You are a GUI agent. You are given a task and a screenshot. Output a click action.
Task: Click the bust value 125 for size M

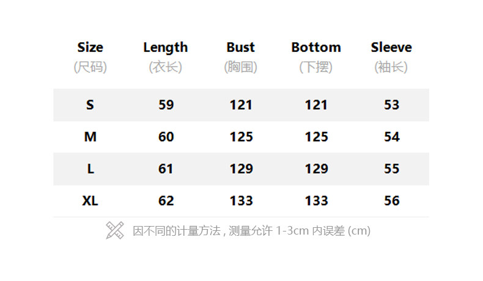coord(241,137)
